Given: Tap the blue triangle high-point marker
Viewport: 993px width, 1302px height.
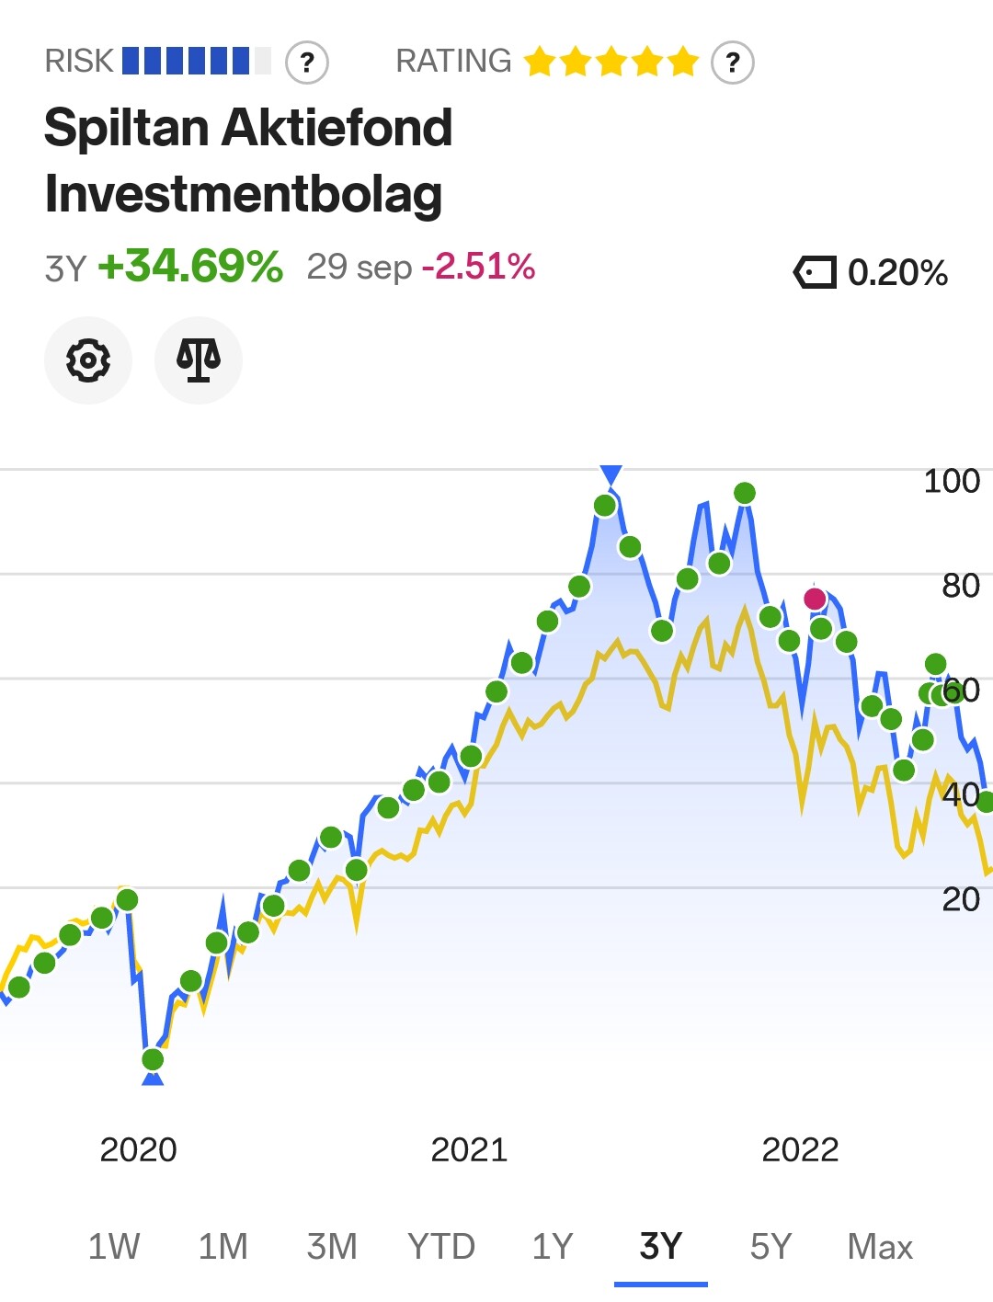Looking at the screenshot, I should point(611,474).
